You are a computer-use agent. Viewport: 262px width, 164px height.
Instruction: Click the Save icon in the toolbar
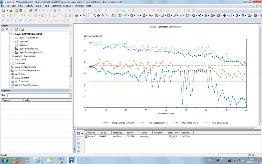pos(11,10)
